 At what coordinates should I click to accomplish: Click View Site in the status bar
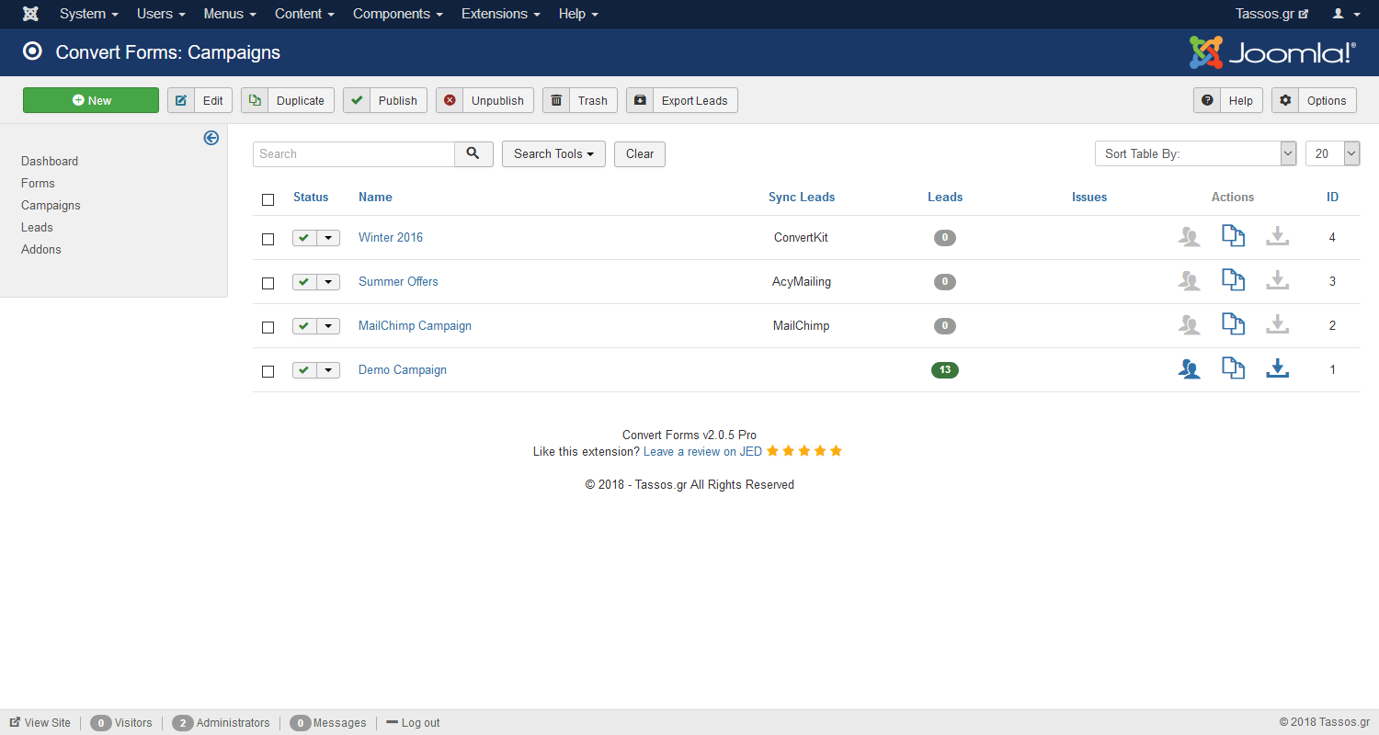pyautogui.click(x=40, y=722)
